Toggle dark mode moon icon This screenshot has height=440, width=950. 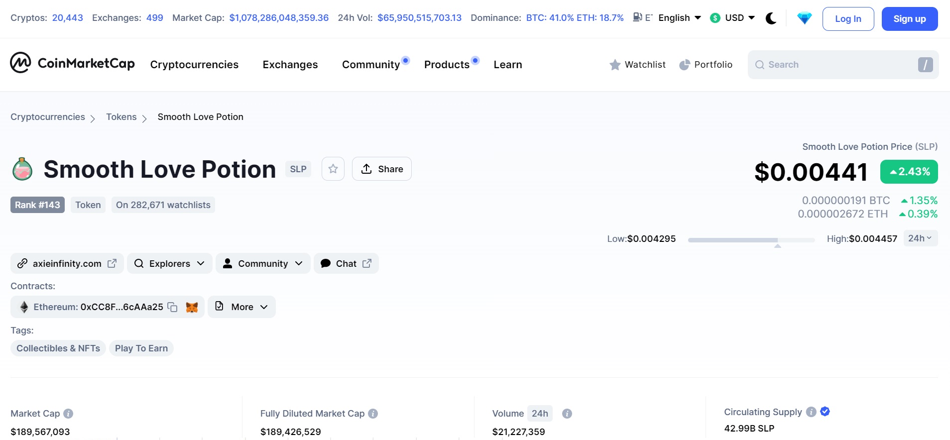[771, 18]
